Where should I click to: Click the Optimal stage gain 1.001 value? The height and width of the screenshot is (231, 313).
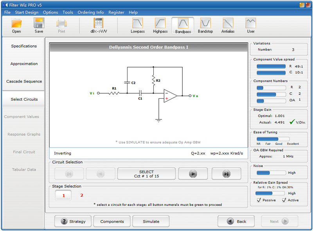(x=280, y=116)
